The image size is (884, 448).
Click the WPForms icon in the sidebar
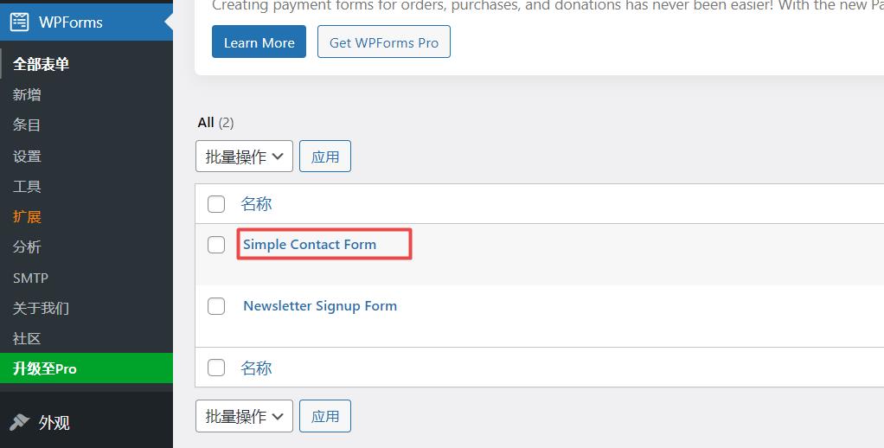coord(19,22)
